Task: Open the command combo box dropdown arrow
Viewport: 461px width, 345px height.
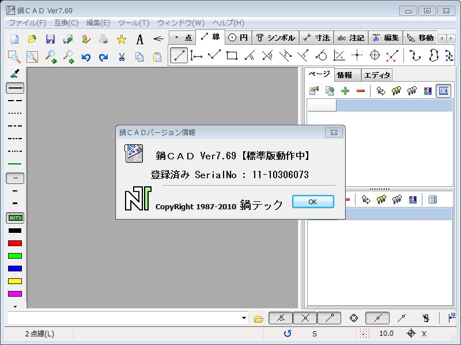Action: click(x=244, y=318)
